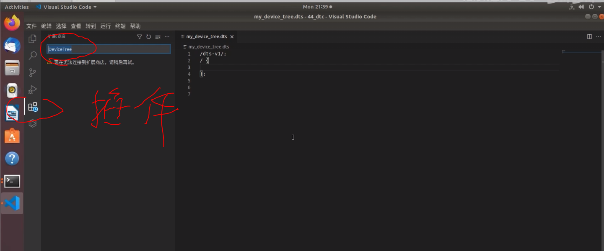Click the extension search field containing DeviceTree
The width and height of the screenshot is (604, 251).
tap(109, 49)
